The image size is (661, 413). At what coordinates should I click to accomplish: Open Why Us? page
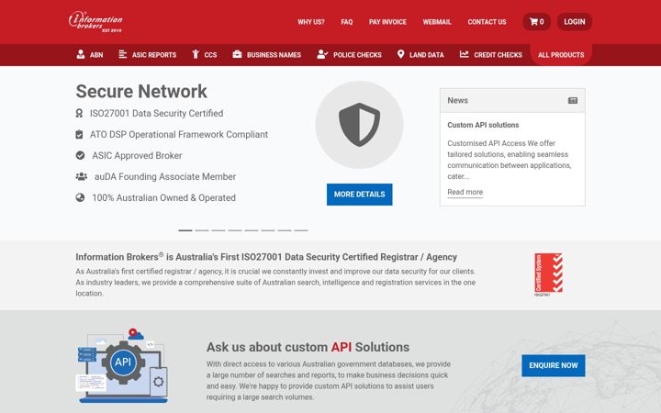coord(311,22)
